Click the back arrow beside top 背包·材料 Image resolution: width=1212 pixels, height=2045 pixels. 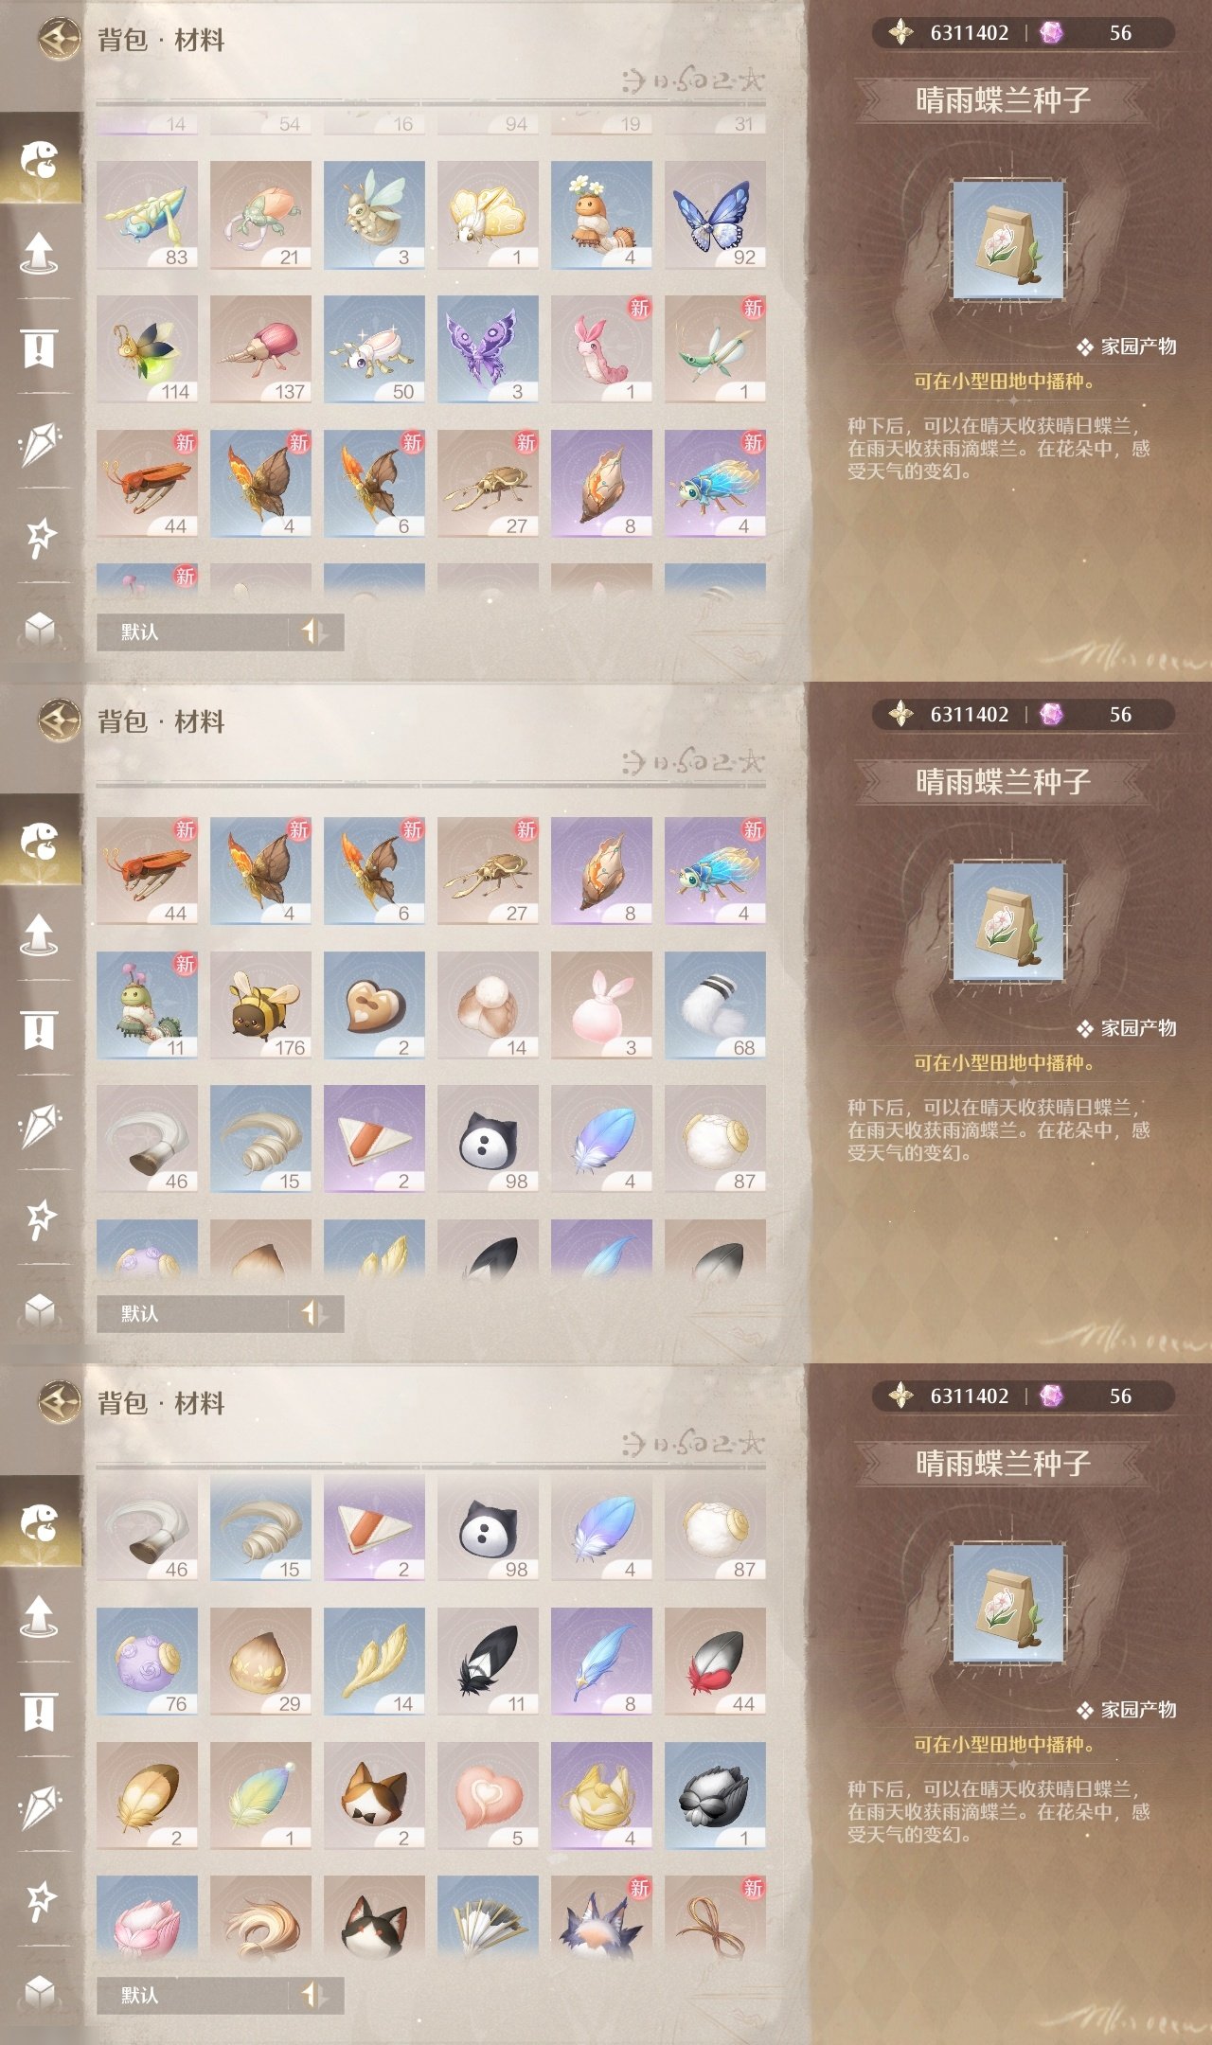pos(60,40)
